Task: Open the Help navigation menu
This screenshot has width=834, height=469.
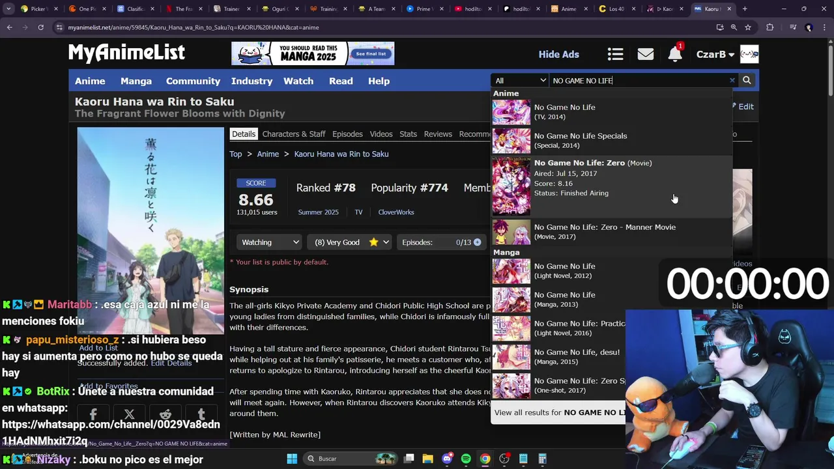Action: point(379,81)
